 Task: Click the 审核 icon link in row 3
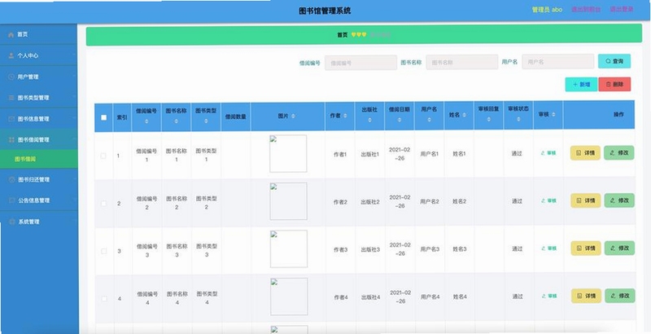click(x=548, y=248)
